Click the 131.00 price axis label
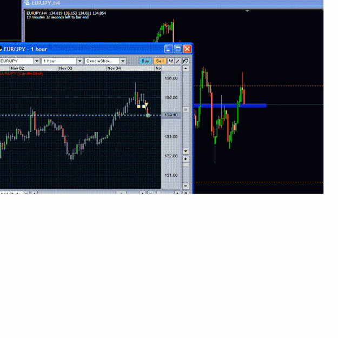This screenshot has height=338, width=338. (171, 175)
